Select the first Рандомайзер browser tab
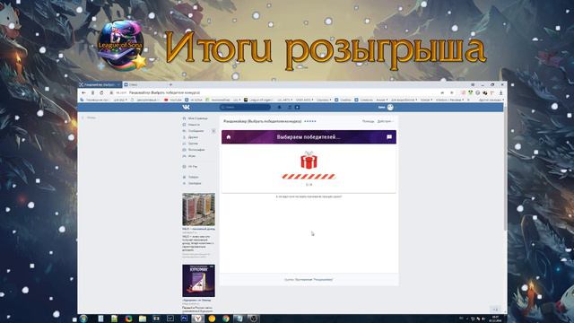Image resolution: width=574 pixels, height=323 pixels. point(100,84)
